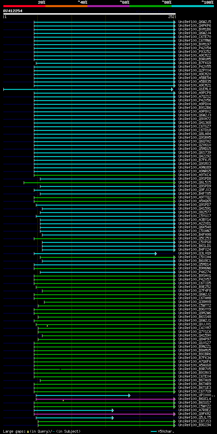Click the cyan alignment bar of hit UPI000..
Screen dimensions: 217x434
point(83,395)
